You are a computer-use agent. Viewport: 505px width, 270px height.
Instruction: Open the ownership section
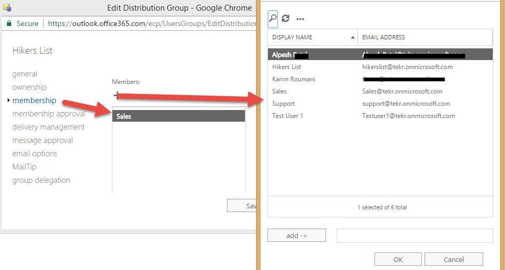click(29, 87)
